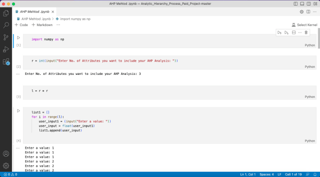Click errors and warnings status item
The width and height of the screenshot is (320, 177).
(10, 175)
